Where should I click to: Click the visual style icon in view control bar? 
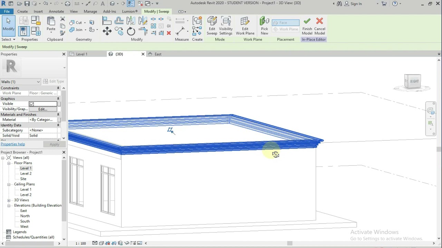coord(101,243)
